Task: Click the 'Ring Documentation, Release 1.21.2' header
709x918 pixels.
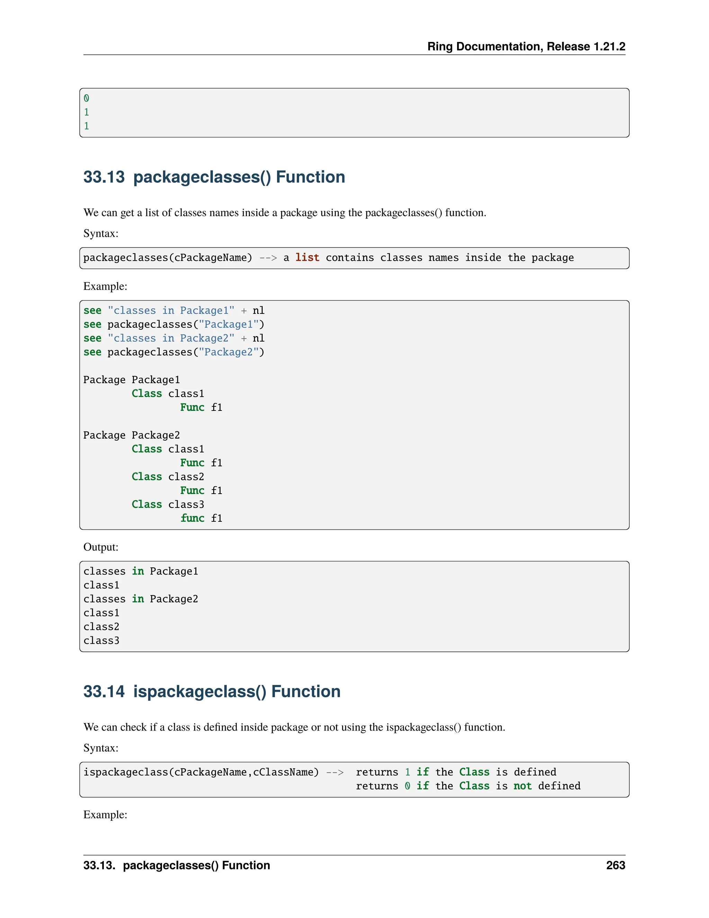Action: point(526,46)
